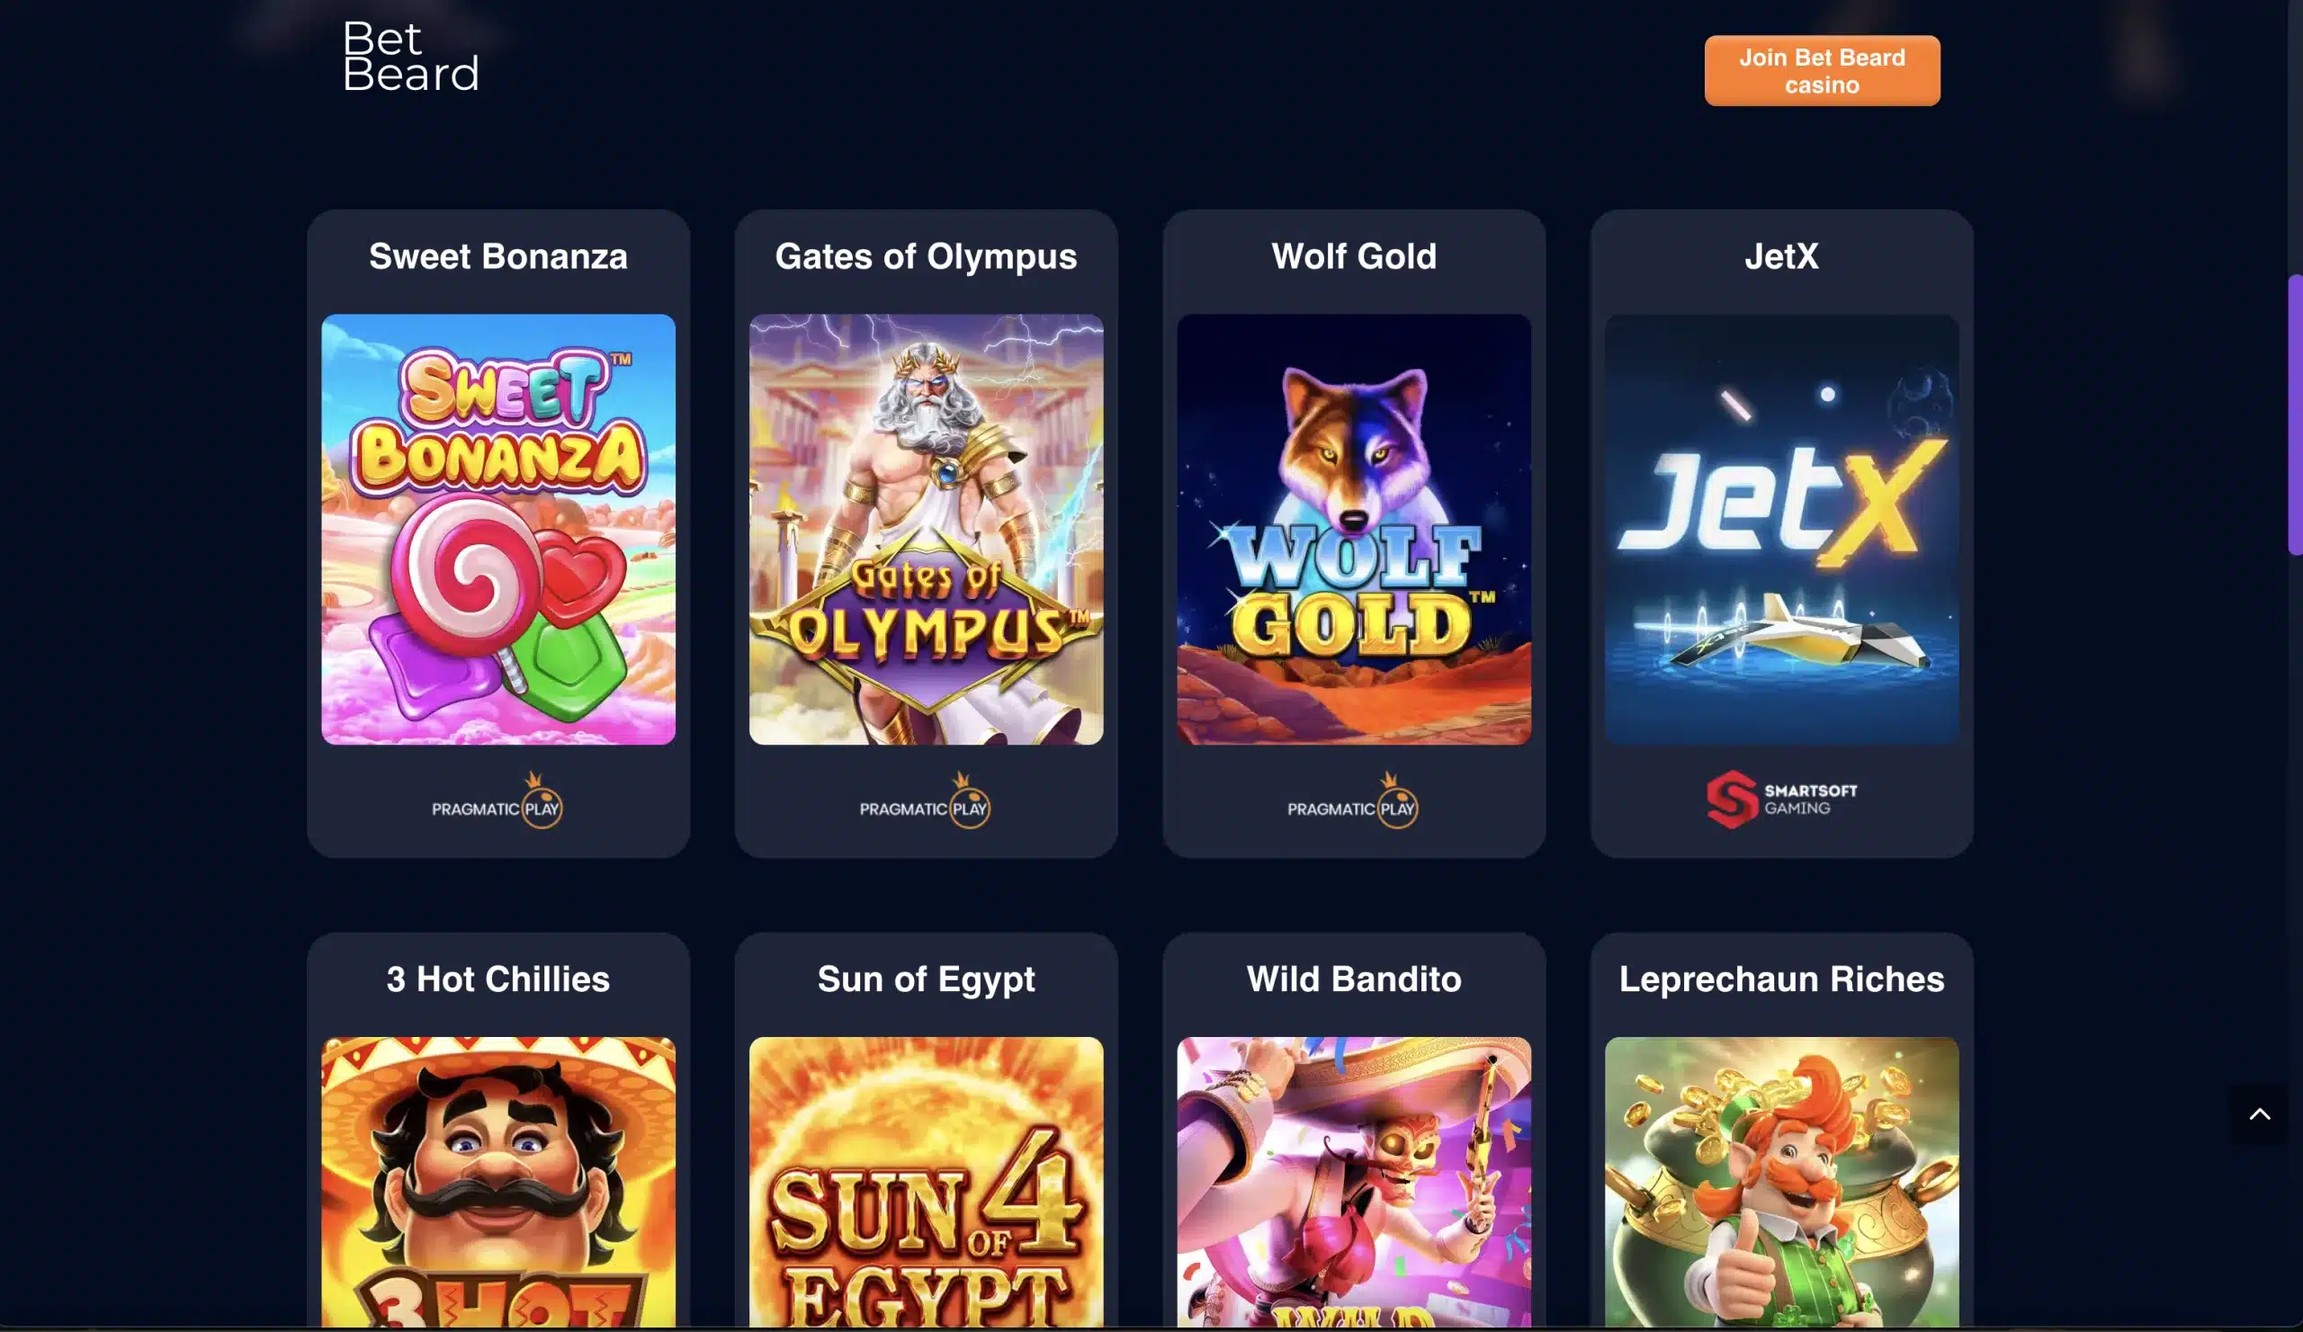Viewport: 2303px width, 1332px height.
Task: Open the Sun of Egypt 4 game image
Action: pos(926,1181)
